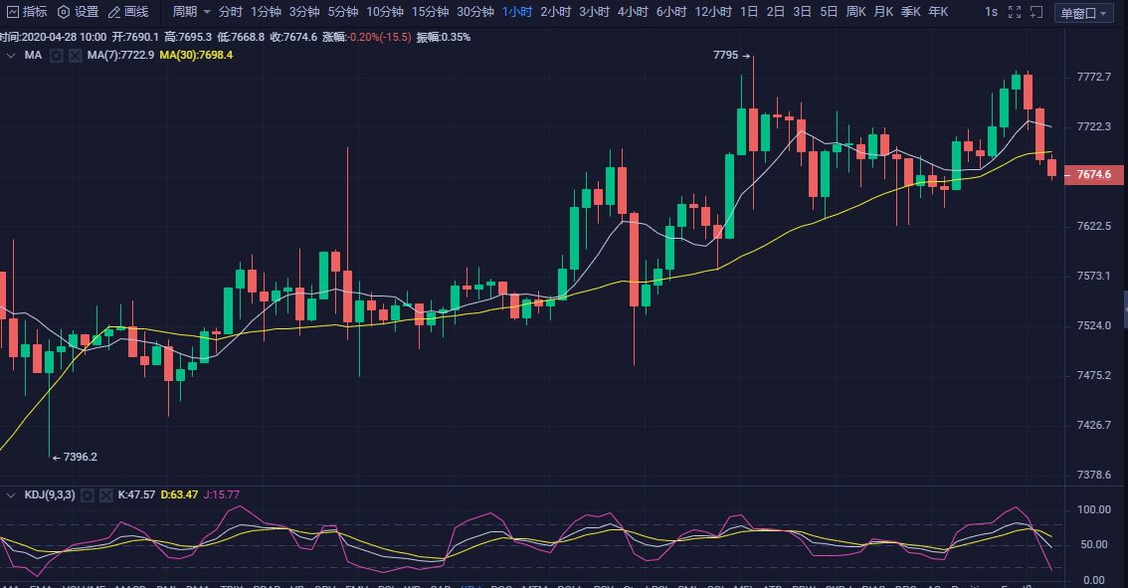The image size is (1128, 588).
Task: Open MA indicator settings gear
Action: point(57,56)
